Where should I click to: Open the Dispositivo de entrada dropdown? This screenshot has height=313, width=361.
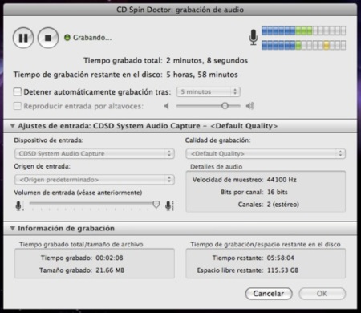(95, 153)
